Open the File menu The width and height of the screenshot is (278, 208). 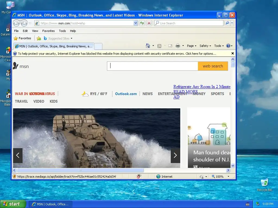click(16, 31)
